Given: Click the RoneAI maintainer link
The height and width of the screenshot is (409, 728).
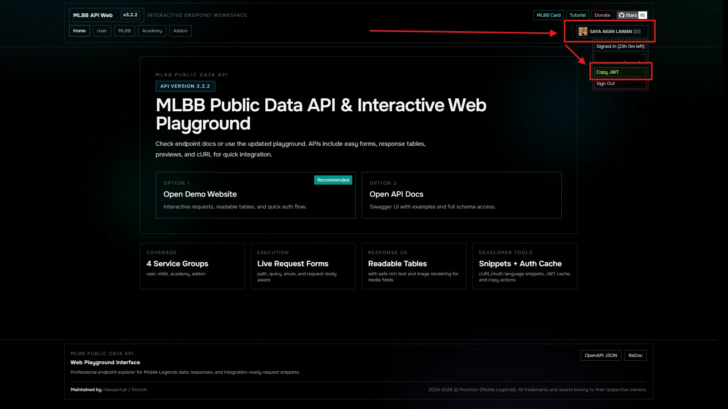Looking at the screenshot, I should point(139,390).
